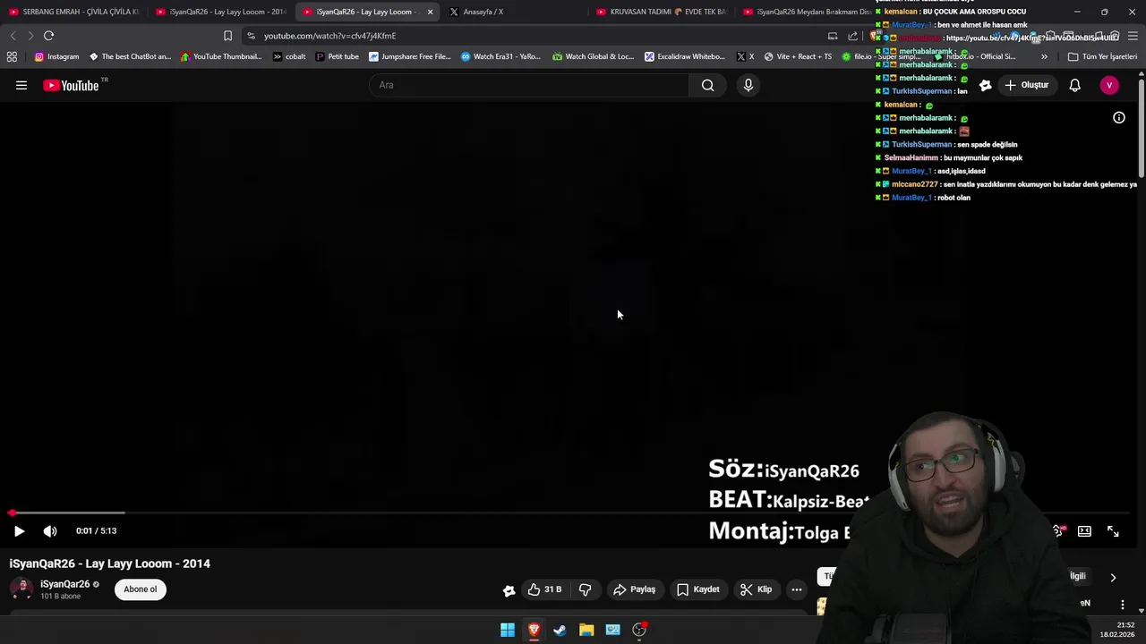Viewport: 1146px width, 644px height.
Task: Open the Windows Start menu
Action: pyautogui.click(x=508, y=630)
